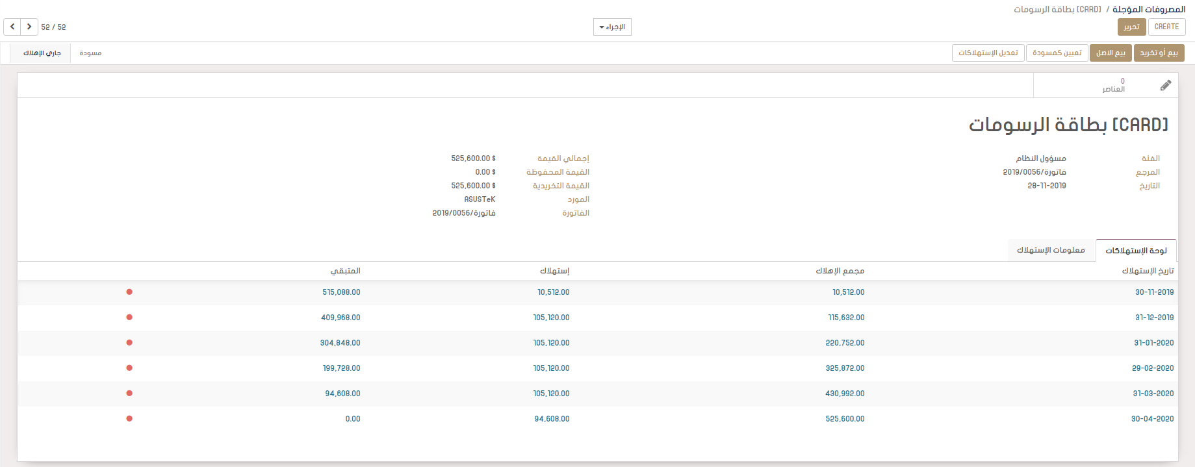Go to the next record with the right pager arrow
This screenshot has width=1195, height=467.
[29, 27]
